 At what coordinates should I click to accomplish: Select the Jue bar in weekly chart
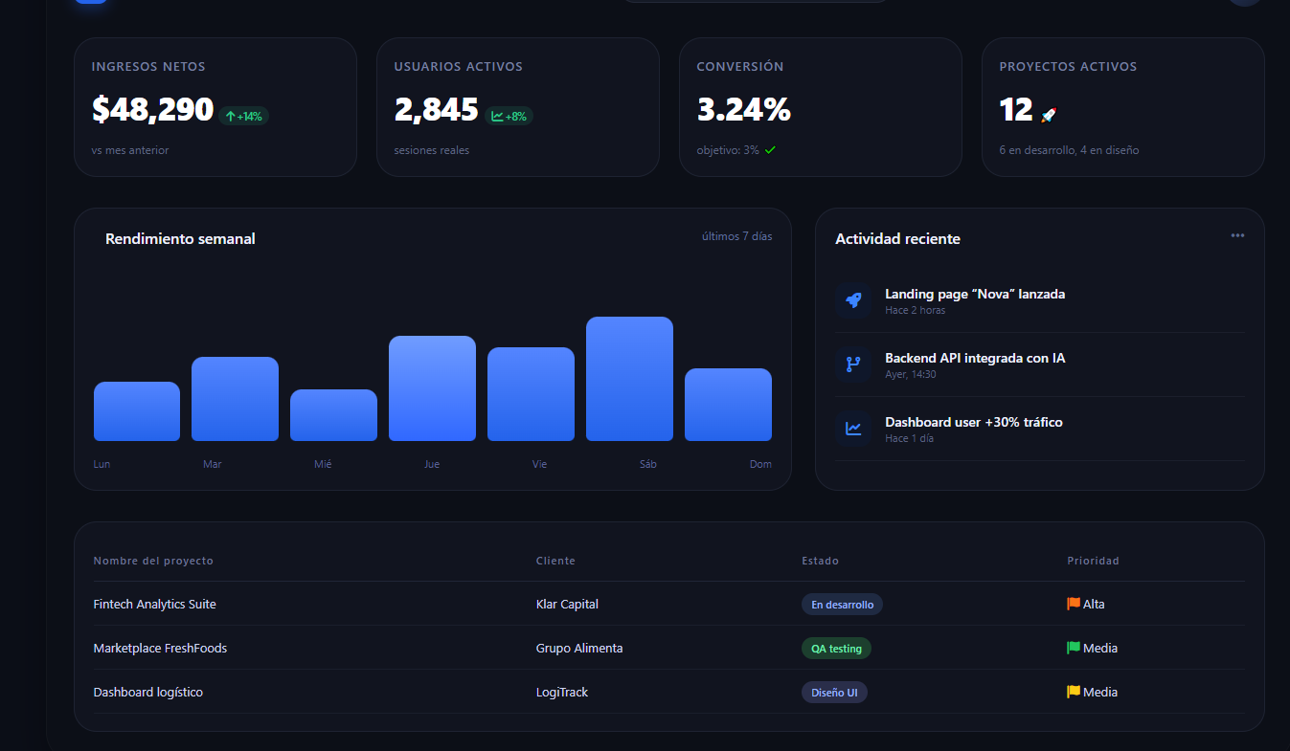pos(432,388)
